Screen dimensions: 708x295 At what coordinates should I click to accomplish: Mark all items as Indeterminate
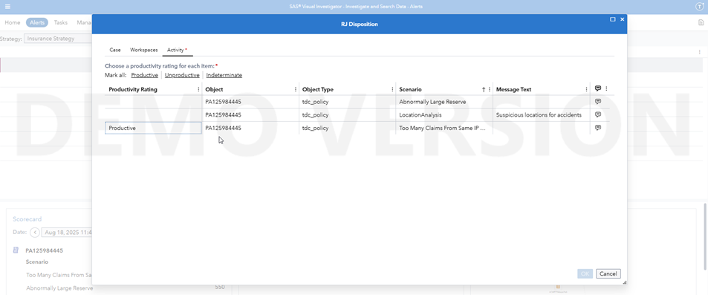click(x=224, y=75)
